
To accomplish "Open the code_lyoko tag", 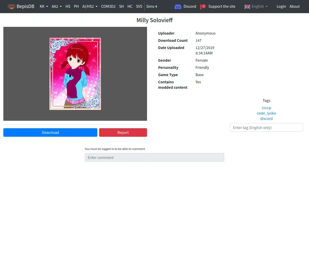I will tap(267, 113).
